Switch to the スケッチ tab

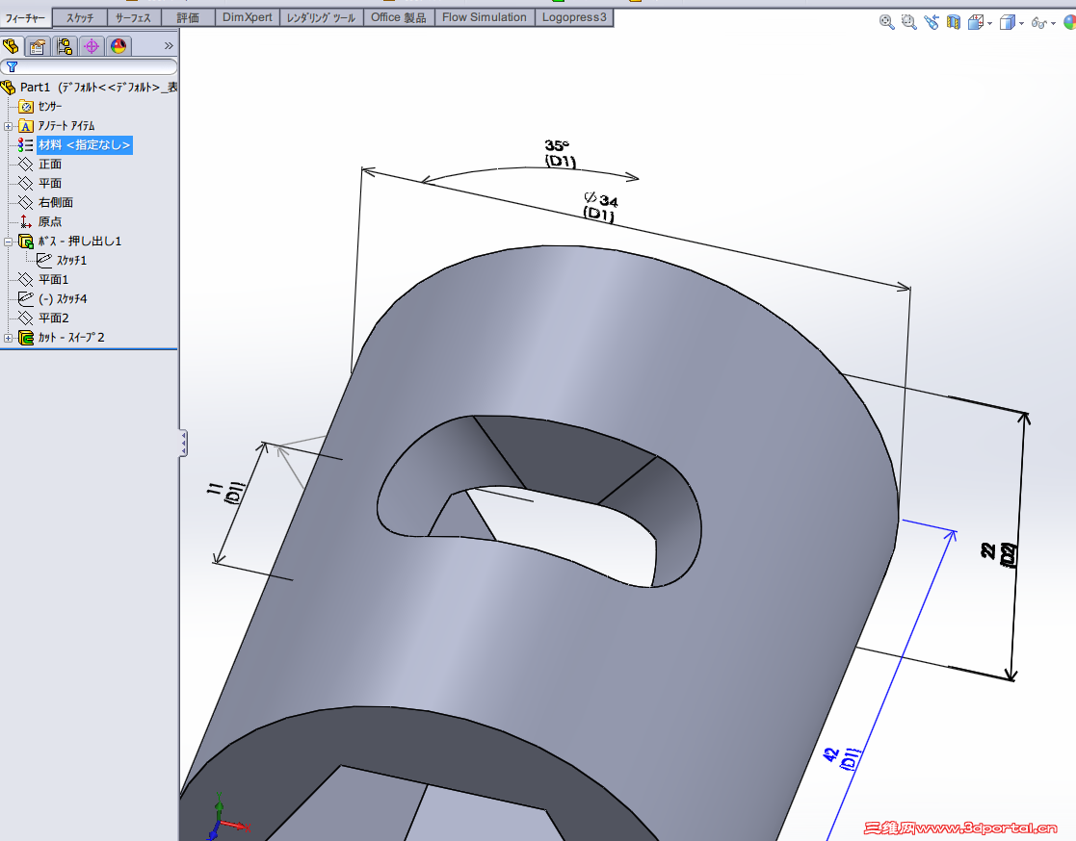80,18
